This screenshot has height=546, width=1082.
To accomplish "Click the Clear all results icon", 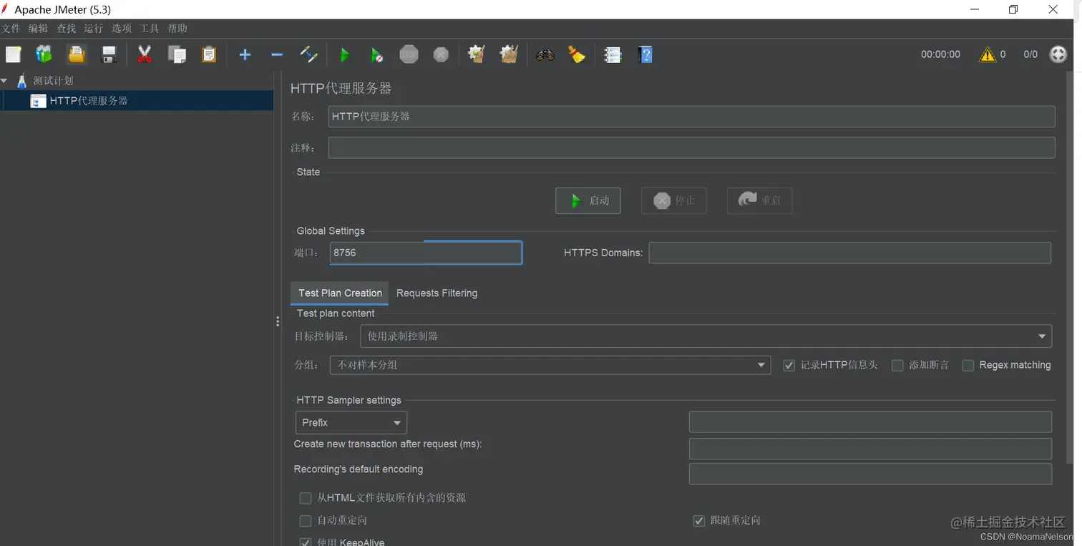I will pyautogui.click(x=509, y=54).
